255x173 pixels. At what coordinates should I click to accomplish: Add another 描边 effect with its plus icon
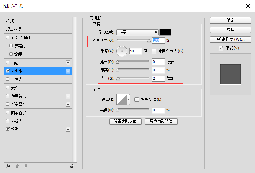click(68, 63)
